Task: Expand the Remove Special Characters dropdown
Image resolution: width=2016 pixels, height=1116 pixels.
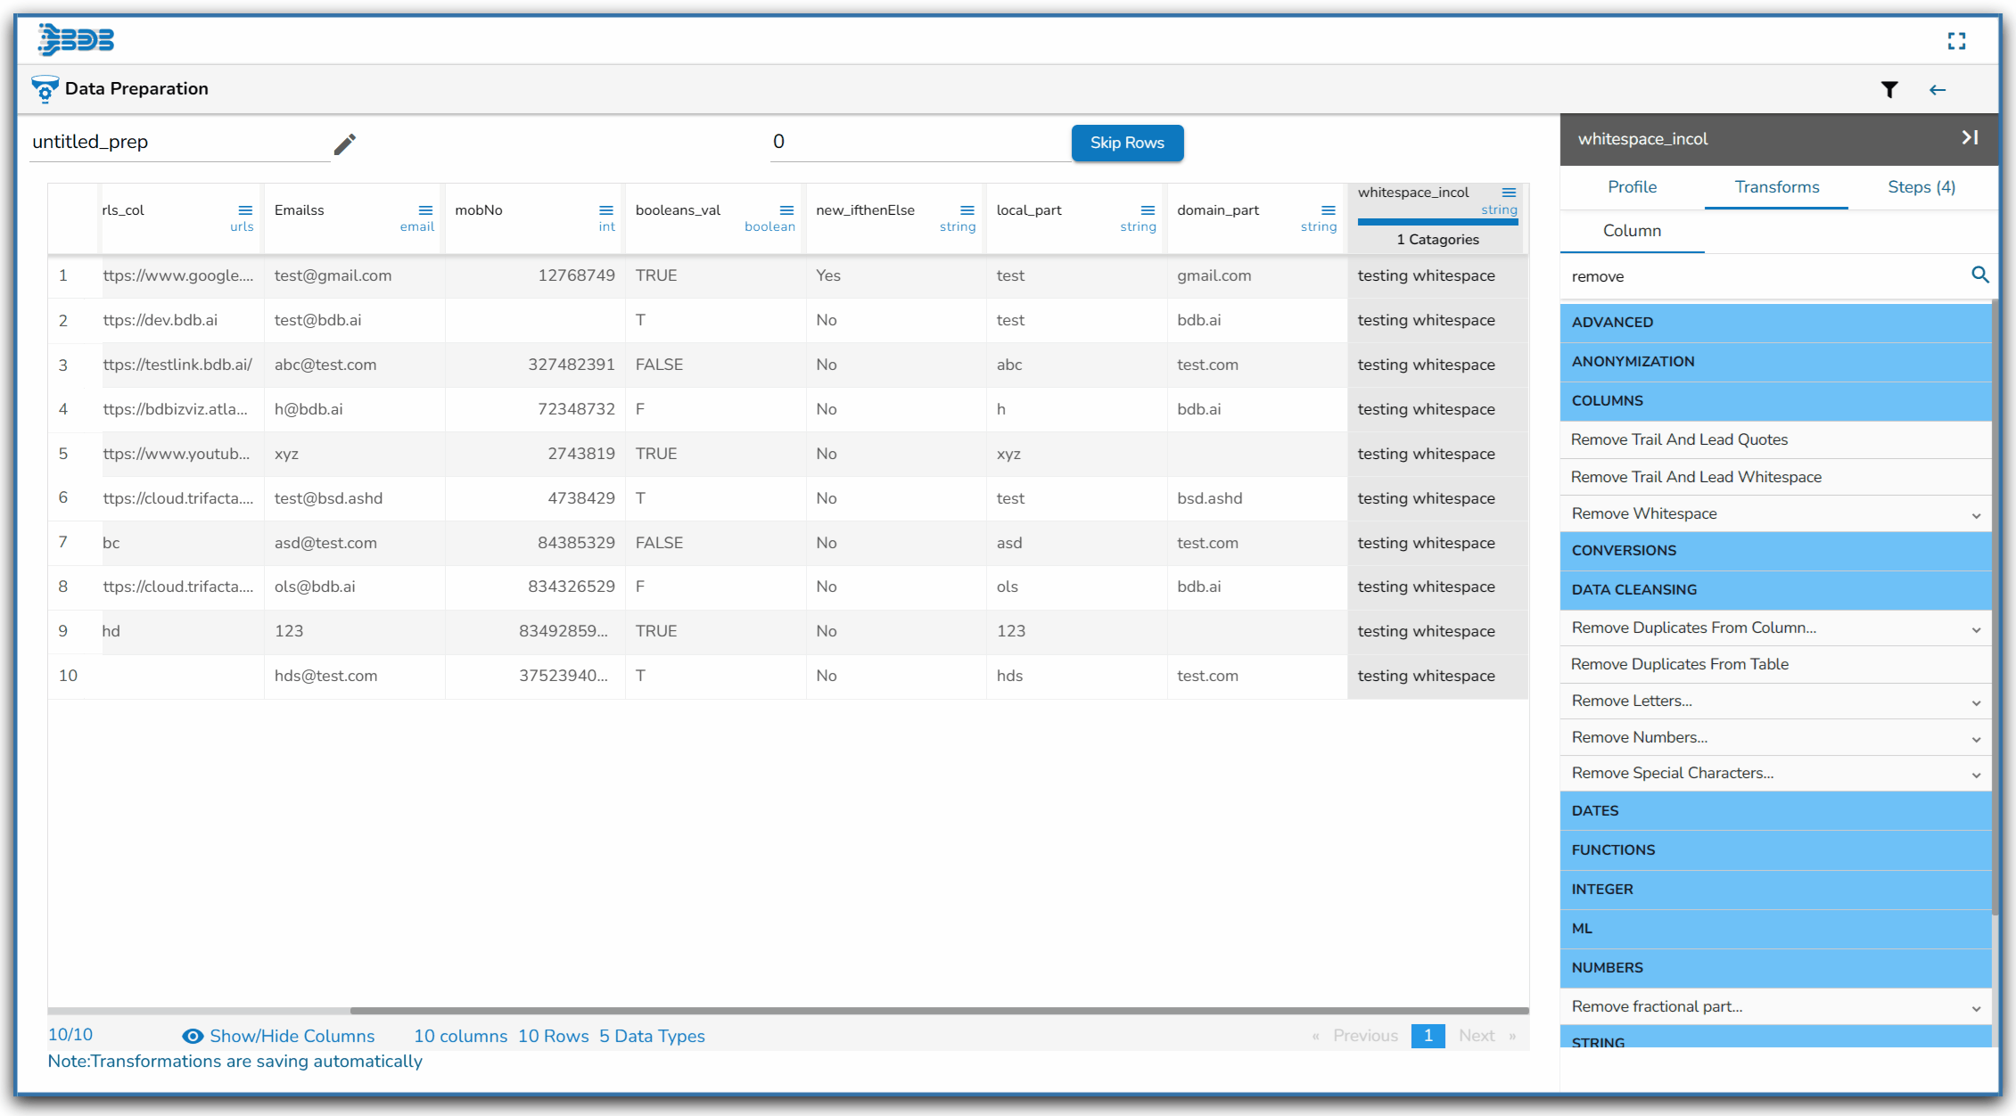Action: 1976,775
